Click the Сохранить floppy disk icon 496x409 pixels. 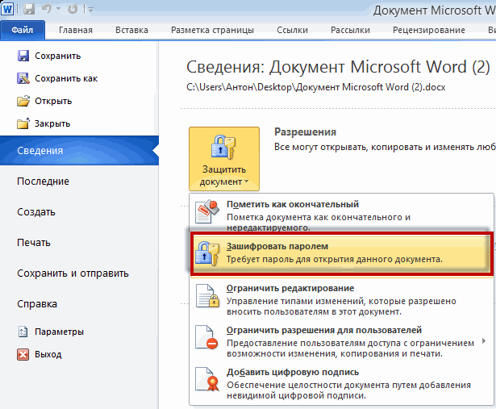pyautogui.click(x=23, y=56)
